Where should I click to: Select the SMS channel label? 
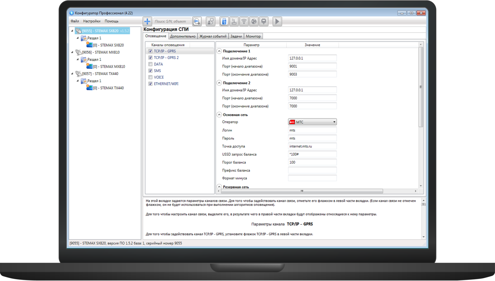[157, 71]
